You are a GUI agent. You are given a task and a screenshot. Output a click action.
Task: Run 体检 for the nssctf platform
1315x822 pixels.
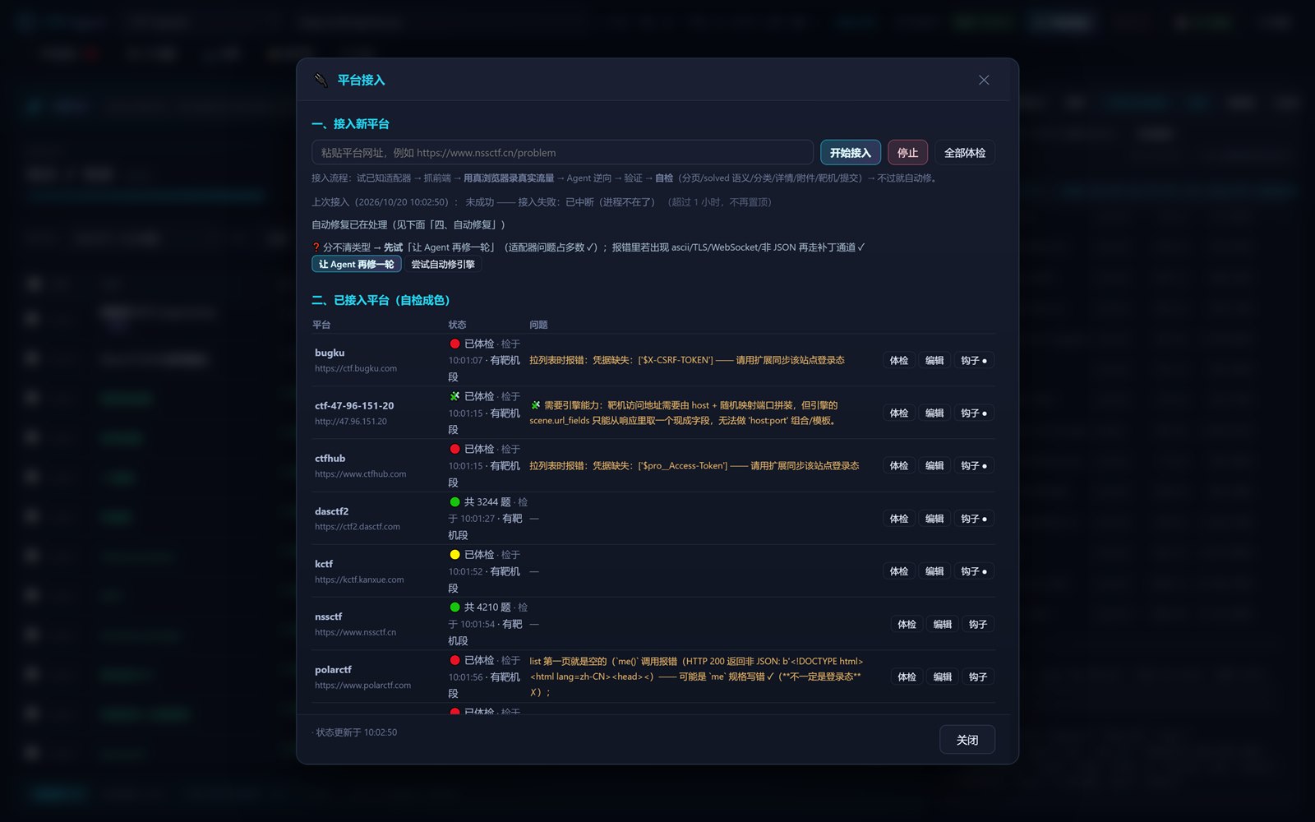[907, 624]
